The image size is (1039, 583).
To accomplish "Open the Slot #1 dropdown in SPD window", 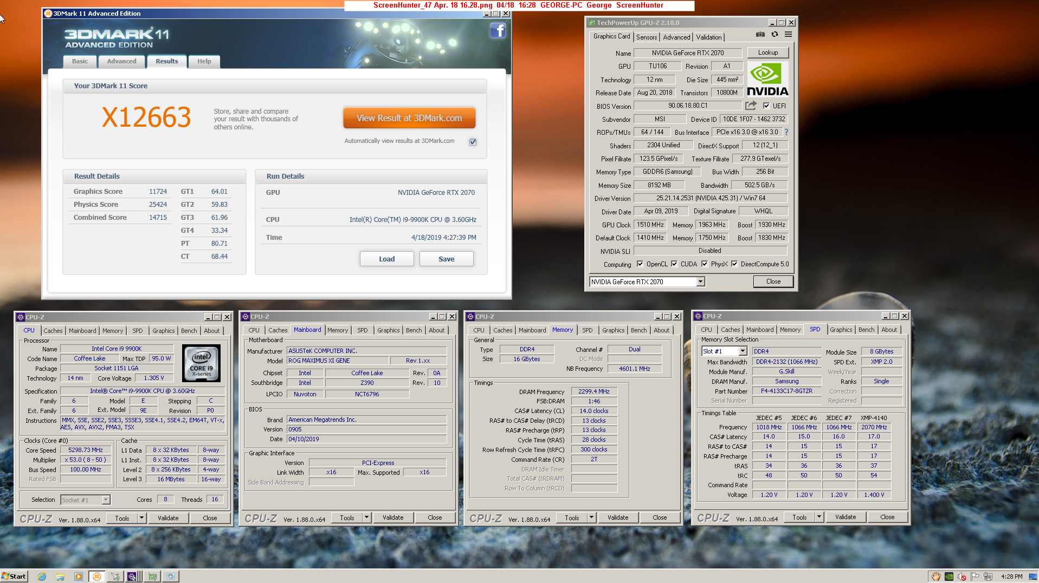I will click(743, 351).
